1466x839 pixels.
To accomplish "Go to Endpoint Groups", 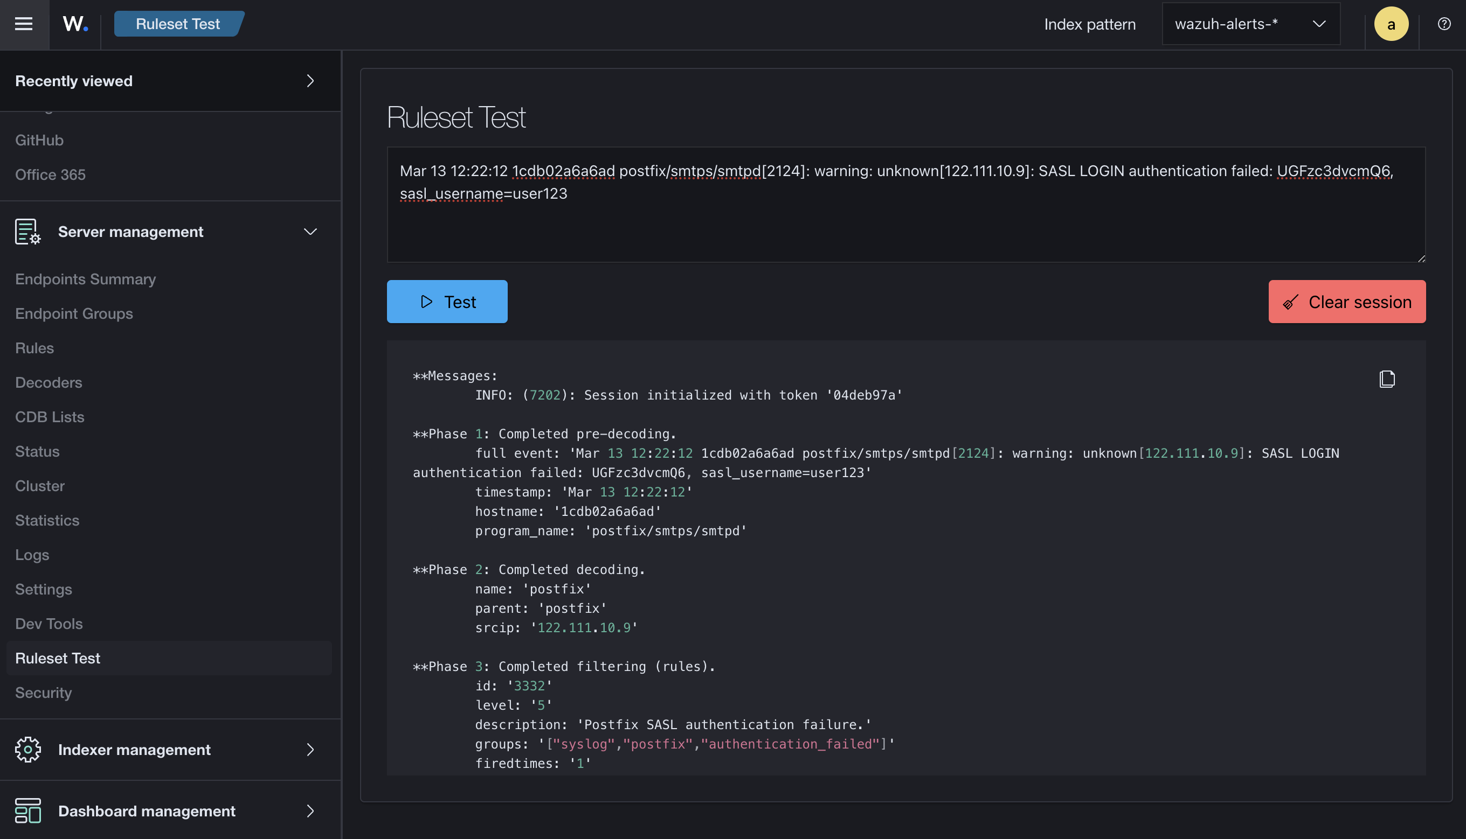I will 74,313.
